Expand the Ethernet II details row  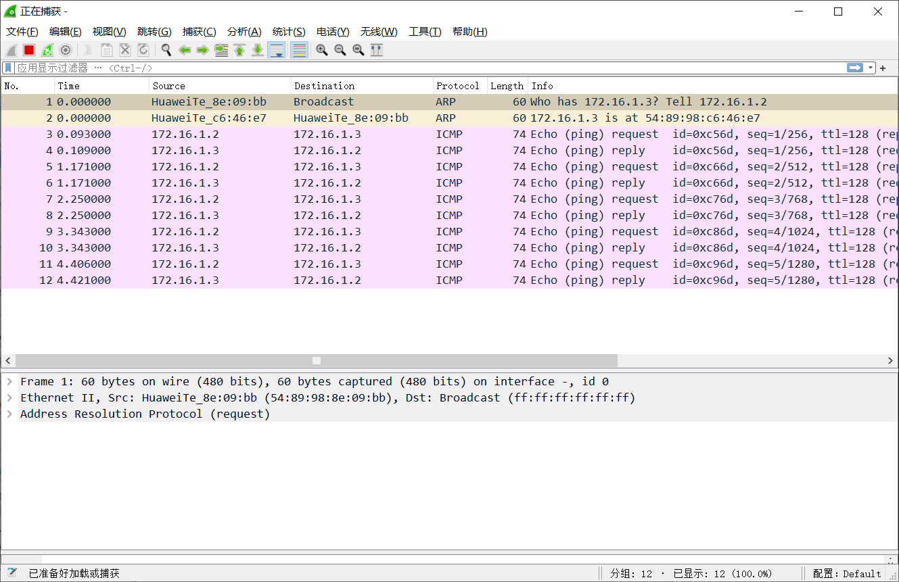9,397
